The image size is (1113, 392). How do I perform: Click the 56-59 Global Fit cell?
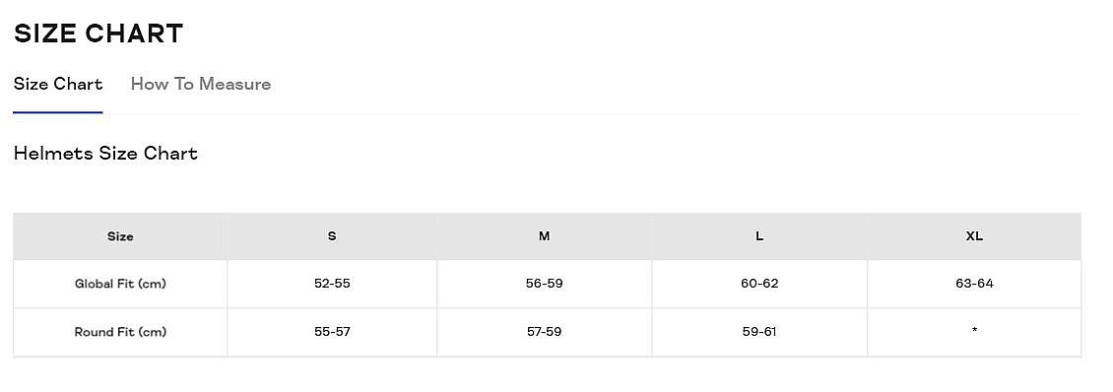[545, 284]
